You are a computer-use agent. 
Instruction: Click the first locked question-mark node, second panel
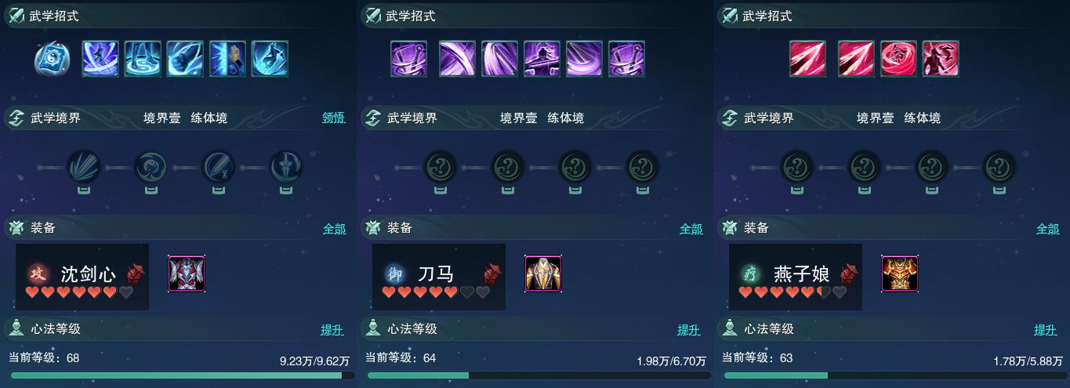click(439, 167)
